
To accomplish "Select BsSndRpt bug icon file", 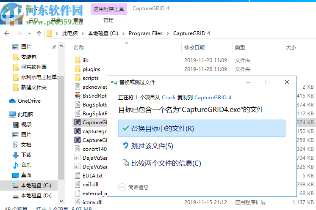I will point(78,95).
